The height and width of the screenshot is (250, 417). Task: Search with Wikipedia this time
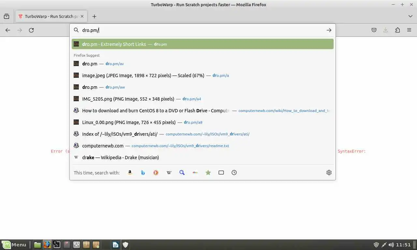(169, 173)
